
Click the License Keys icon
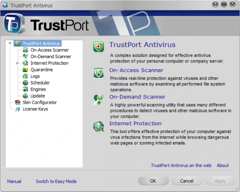click(18, 109)
